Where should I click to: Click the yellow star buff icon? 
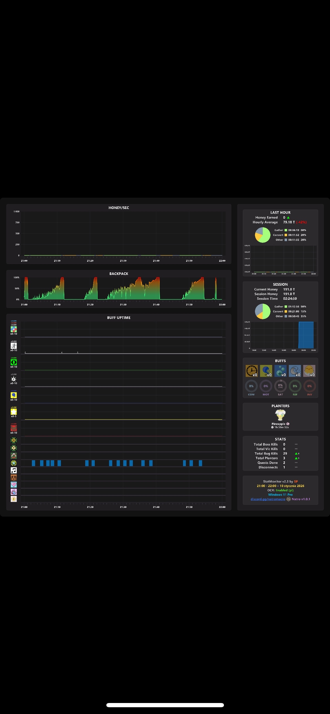tap(14, 412)
